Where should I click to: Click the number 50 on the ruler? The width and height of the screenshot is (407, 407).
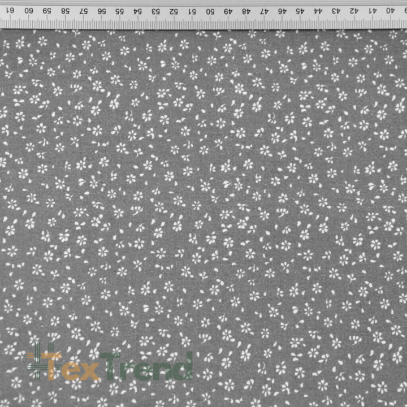(209, 11)
